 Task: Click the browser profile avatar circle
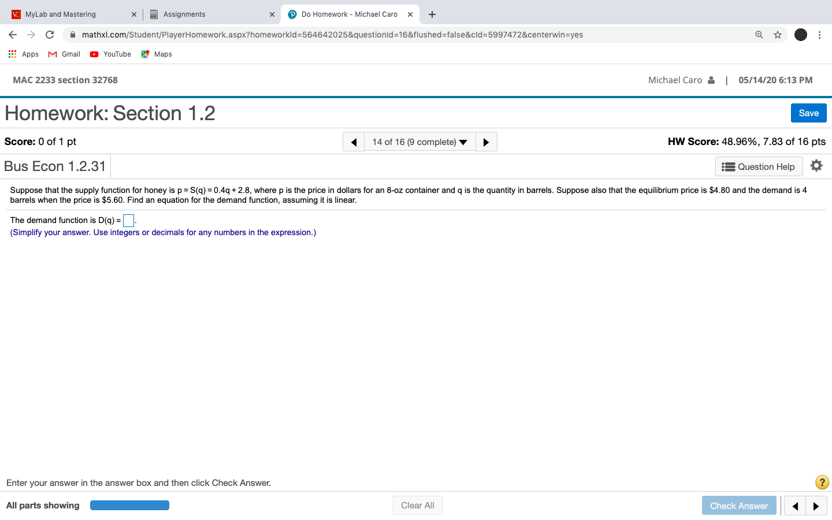click(x=800, y=35)
